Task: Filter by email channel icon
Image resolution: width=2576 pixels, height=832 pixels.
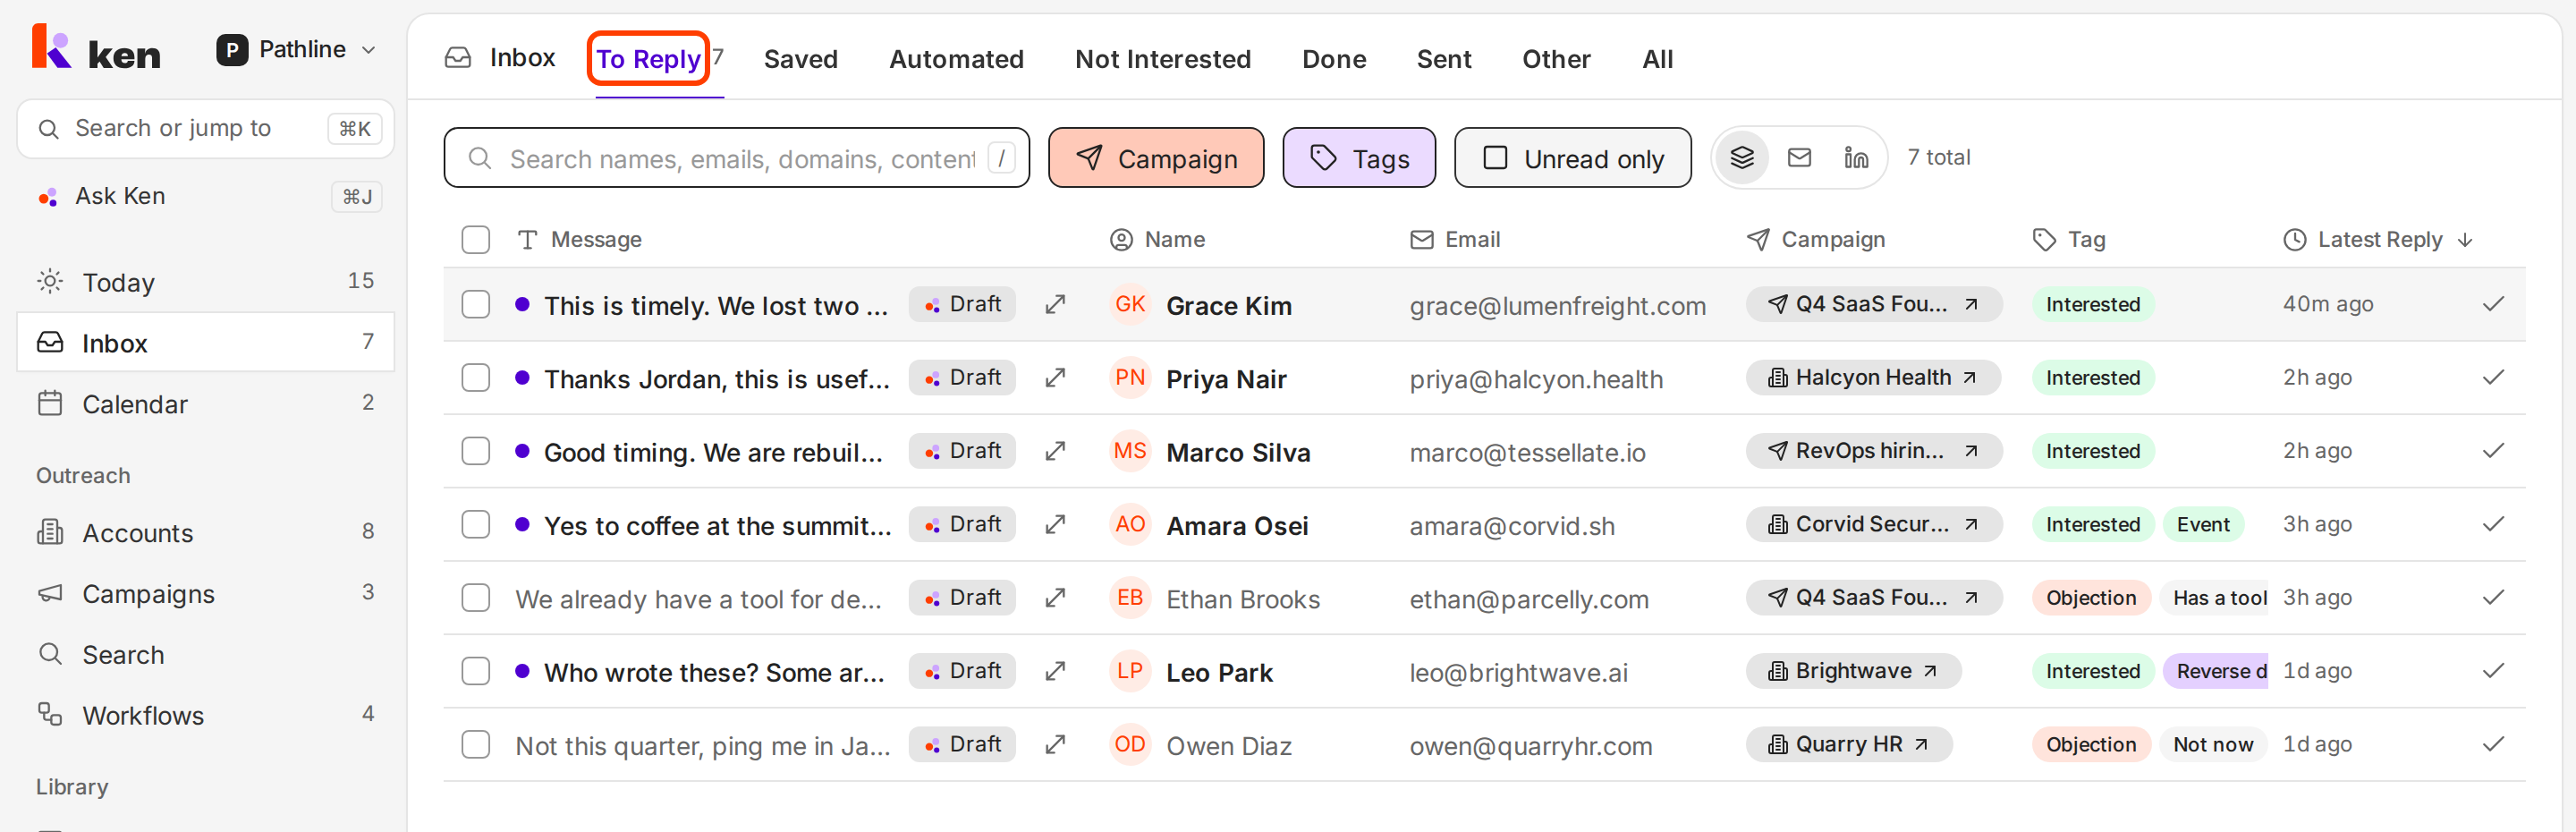Action: [1798, 158]
